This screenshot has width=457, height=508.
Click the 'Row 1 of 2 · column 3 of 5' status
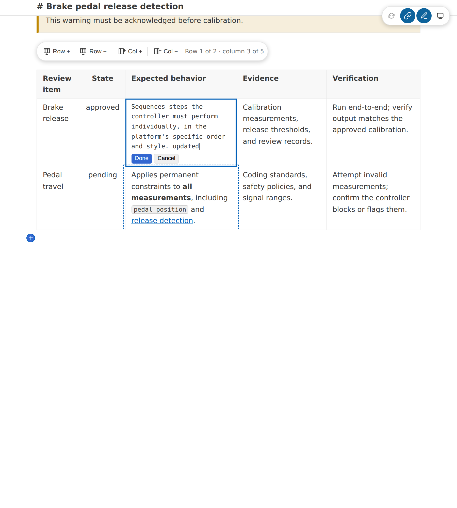(224, 51)
